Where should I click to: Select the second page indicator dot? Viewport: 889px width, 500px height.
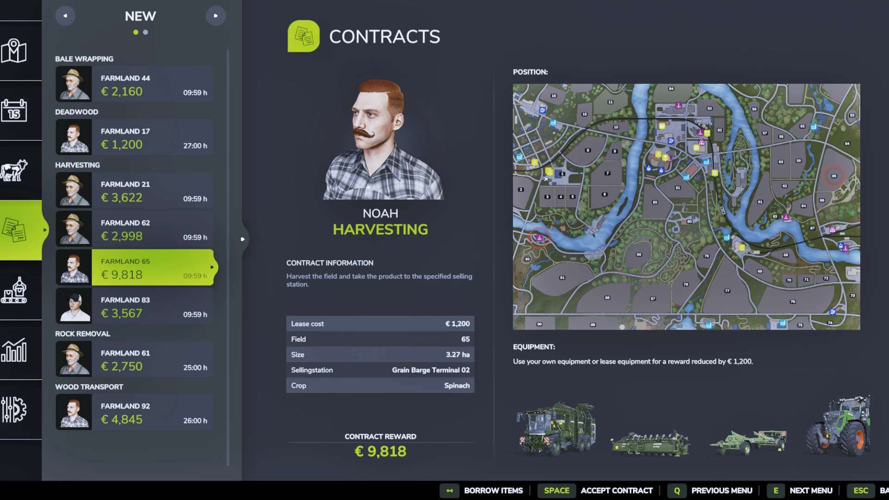[x=145, y=32]
